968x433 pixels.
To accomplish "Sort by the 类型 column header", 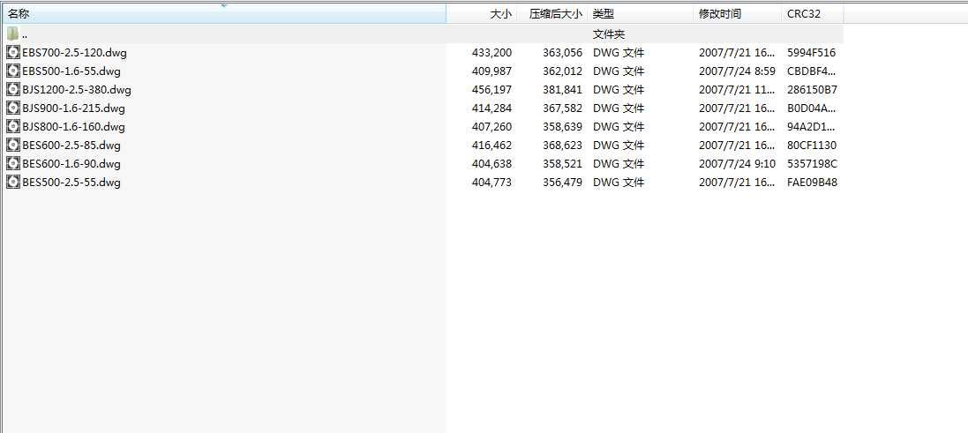I will point(641,13).
